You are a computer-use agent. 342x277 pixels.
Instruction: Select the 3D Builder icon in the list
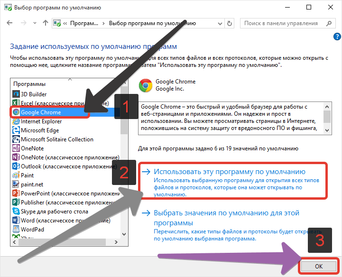click(16, 94)
